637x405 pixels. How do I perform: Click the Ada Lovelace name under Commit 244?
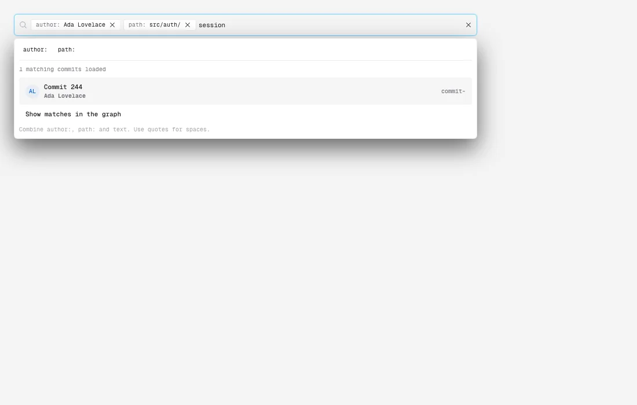(65, 96)
